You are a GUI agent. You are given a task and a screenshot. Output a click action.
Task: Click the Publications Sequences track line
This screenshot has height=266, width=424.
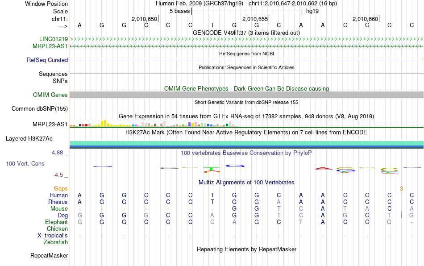pyautogui.click(x=247, y=74)
